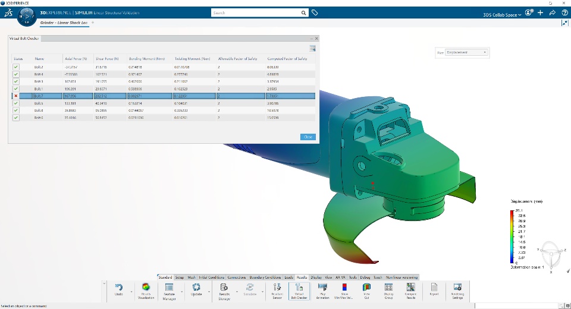The image size is (571, 309).
Task: Open the user profile icon
Action: pyautogui.click(x=529, y=12)
